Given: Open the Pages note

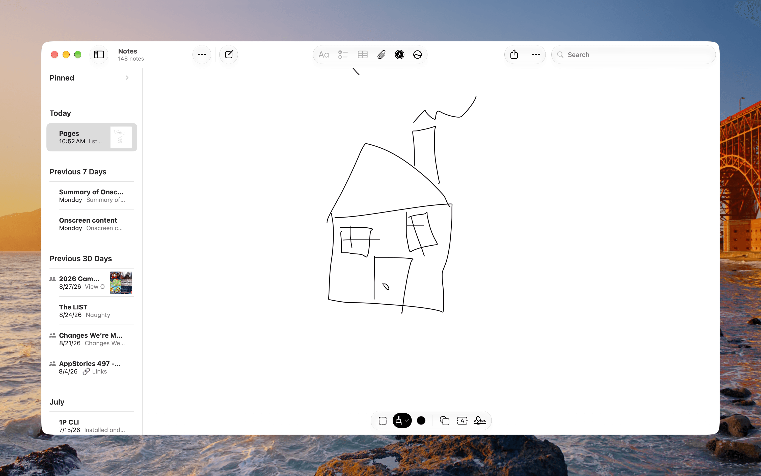Looking at the screenshot, I should (92, 137).
